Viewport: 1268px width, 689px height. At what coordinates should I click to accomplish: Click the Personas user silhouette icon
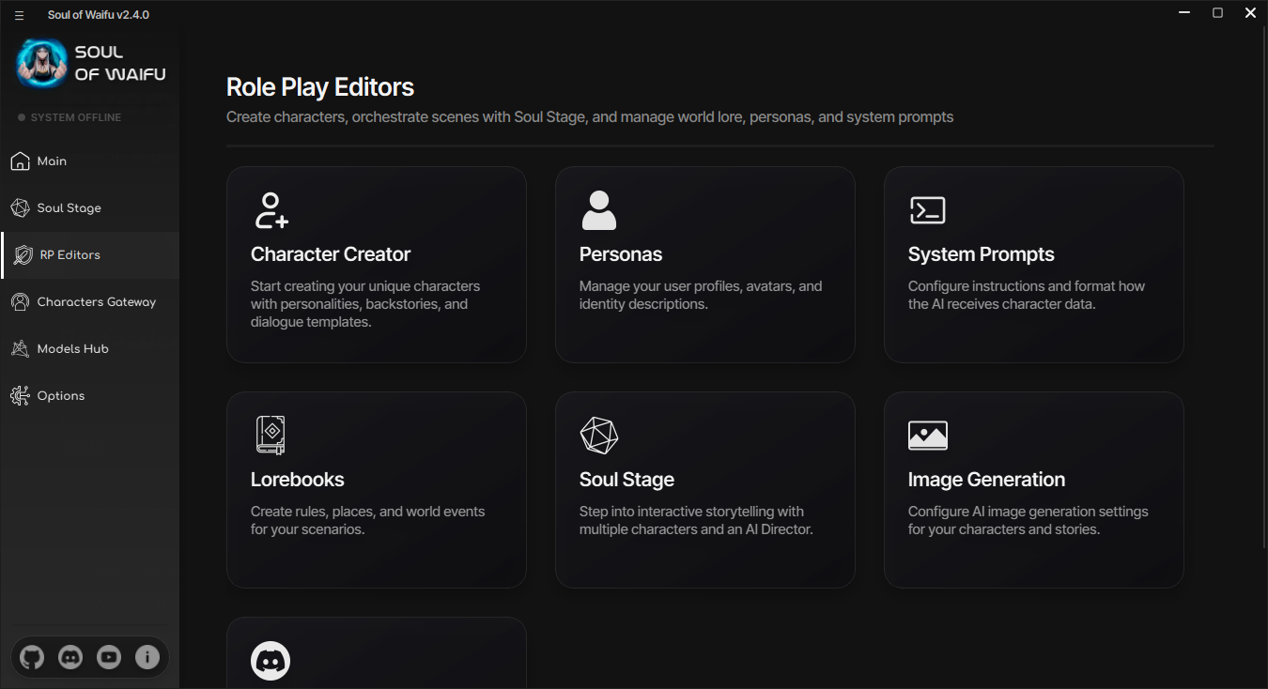click(599, 210)
